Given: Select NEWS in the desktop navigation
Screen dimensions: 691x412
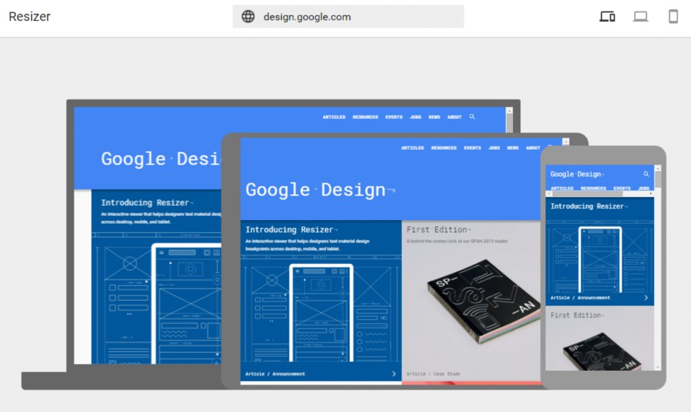Looking at the screenshot, I should pos(434,116).
